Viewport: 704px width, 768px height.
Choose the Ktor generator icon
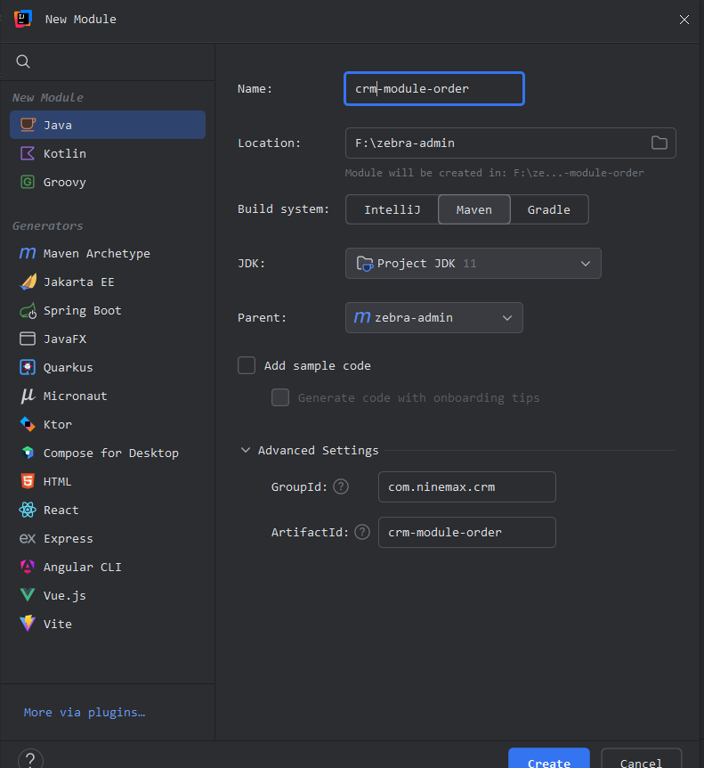point(28,424)
